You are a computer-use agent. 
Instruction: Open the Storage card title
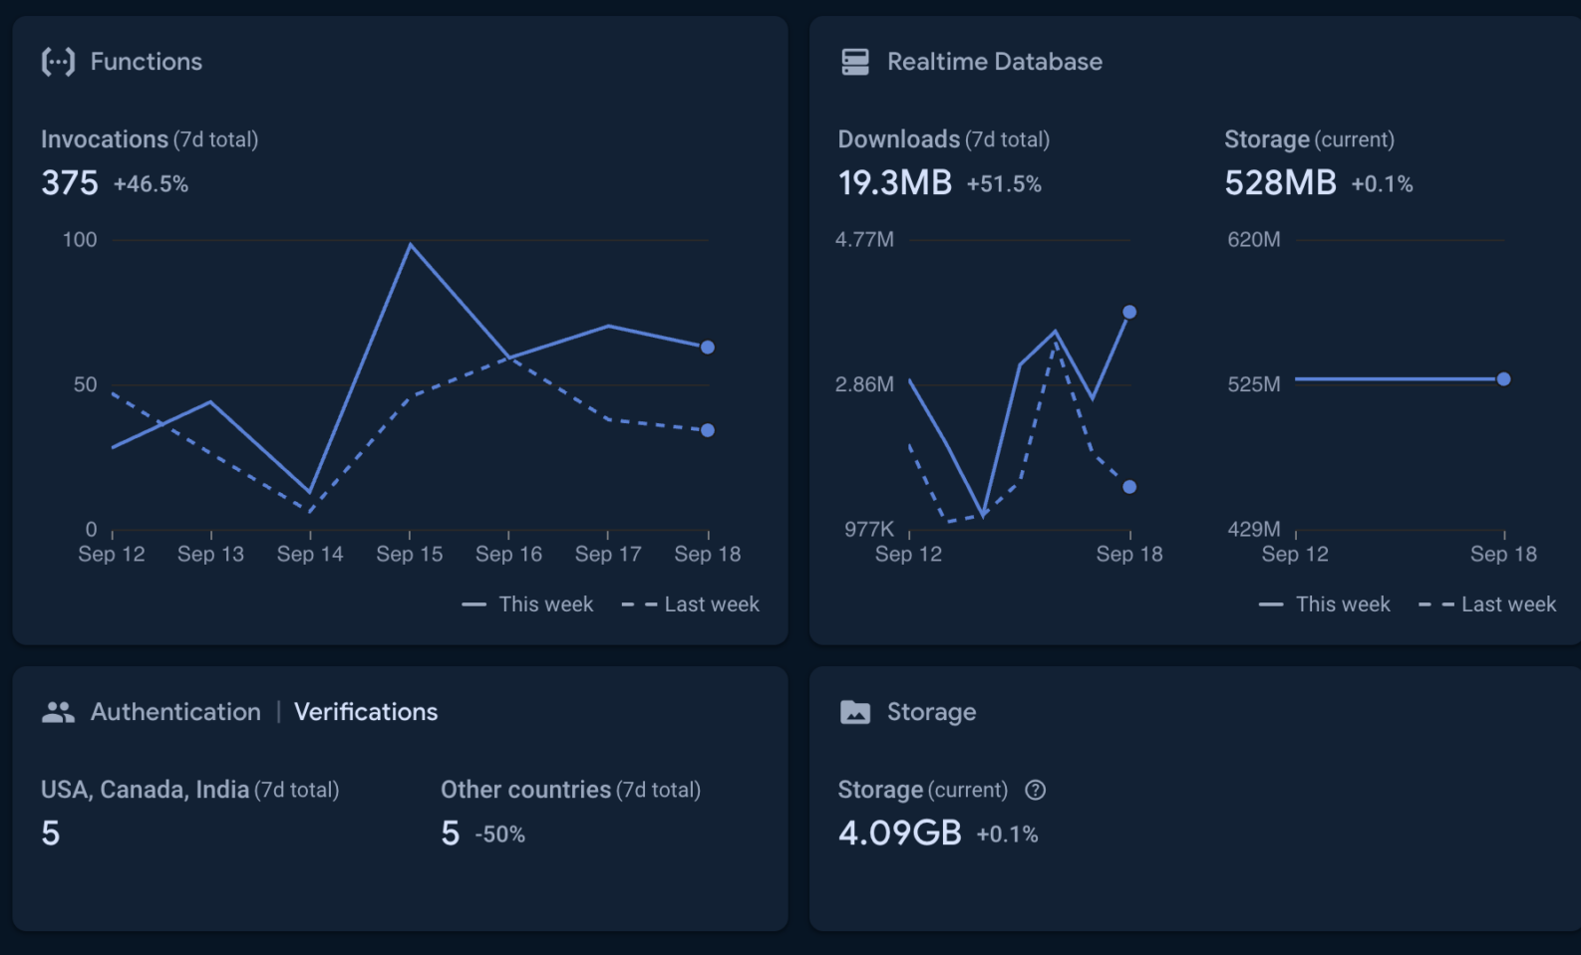[931, 712]
